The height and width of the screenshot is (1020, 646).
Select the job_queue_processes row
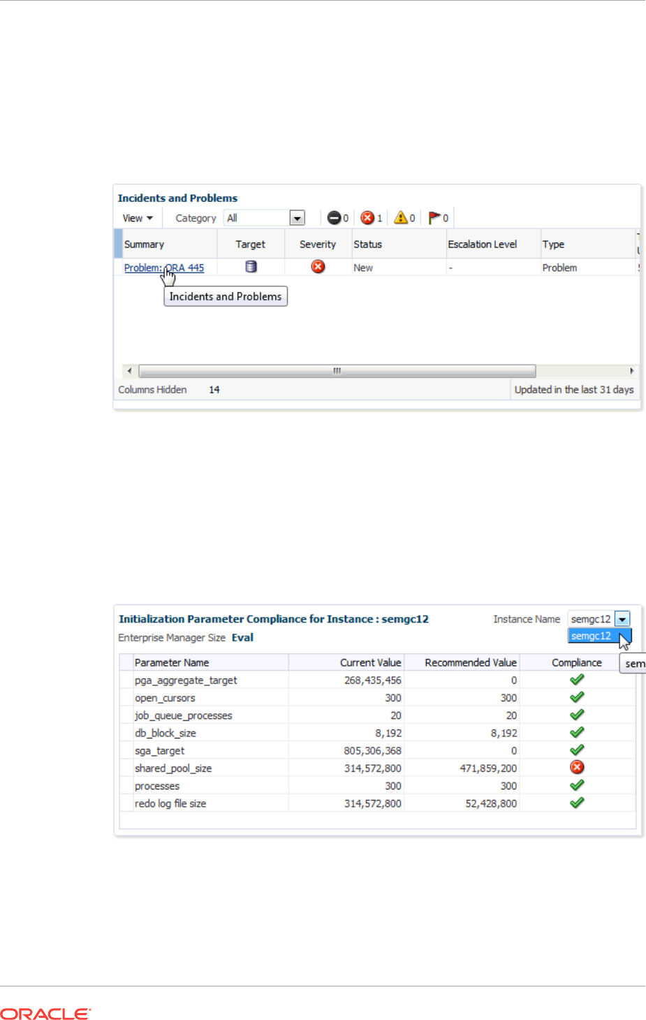click(377, 715)
